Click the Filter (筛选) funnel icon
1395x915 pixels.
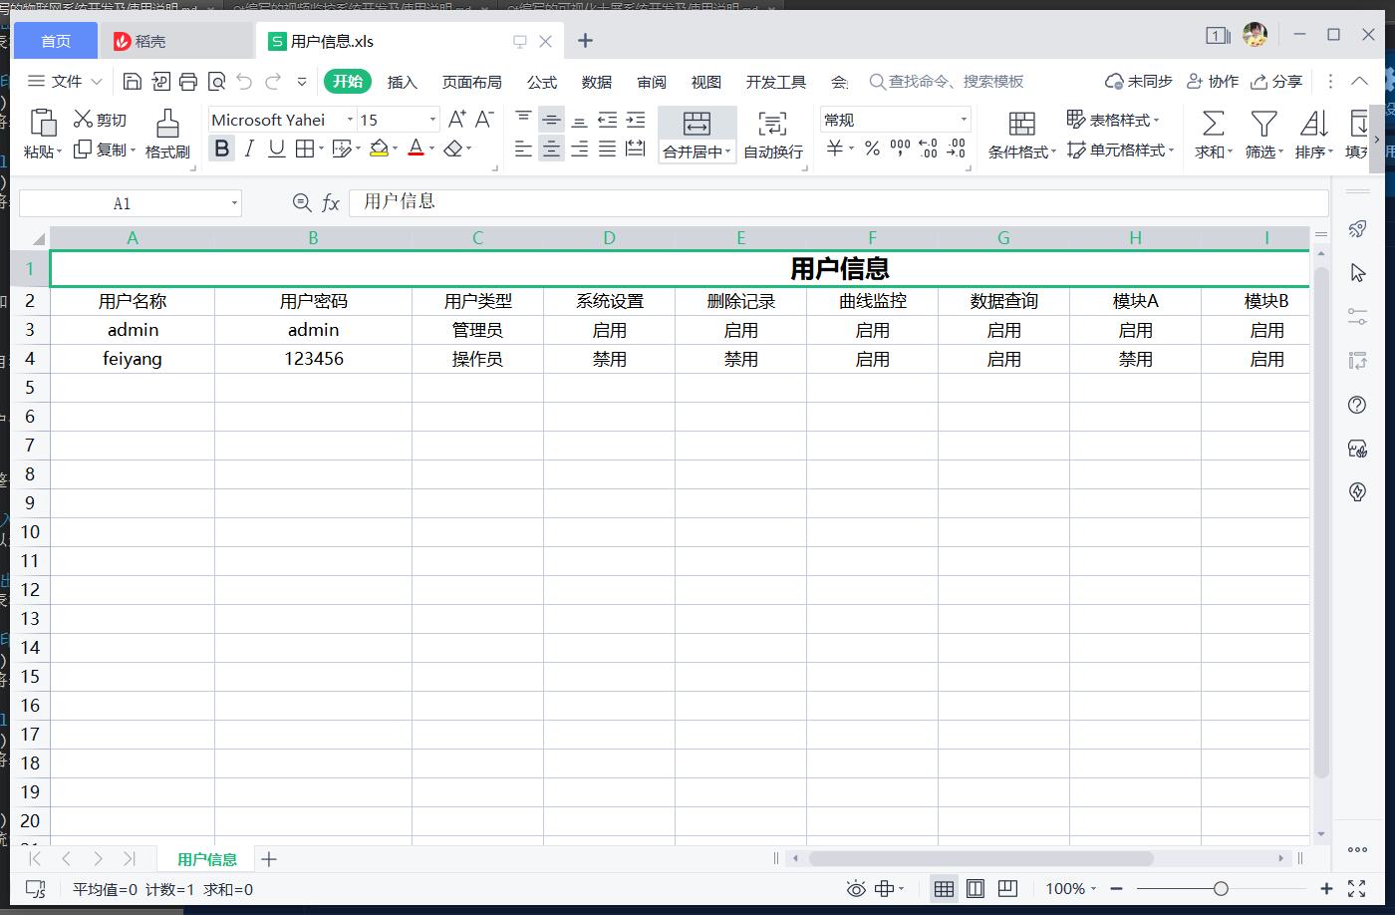coord(1263,124)
